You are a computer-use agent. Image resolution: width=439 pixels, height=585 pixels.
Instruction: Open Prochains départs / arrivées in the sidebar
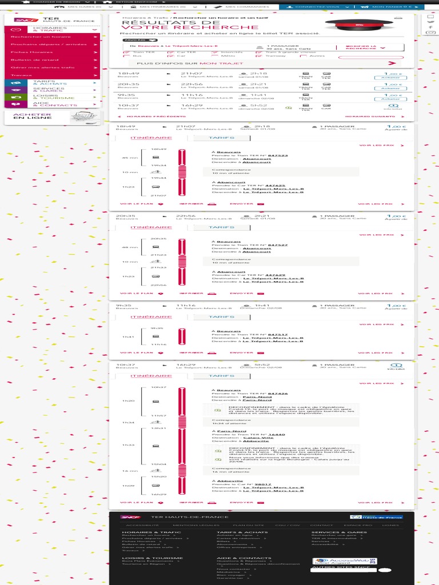click(x=53, y=45)
